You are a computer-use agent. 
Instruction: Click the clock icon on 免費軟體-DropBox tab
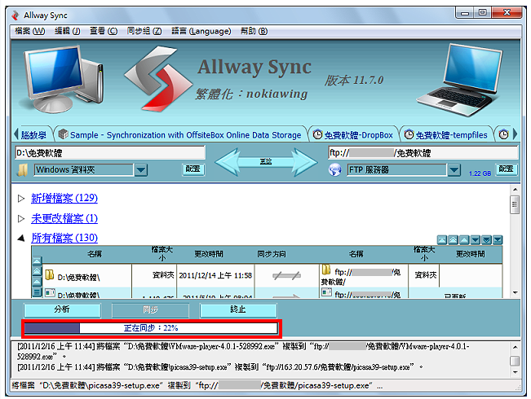[x=317, y=134]
